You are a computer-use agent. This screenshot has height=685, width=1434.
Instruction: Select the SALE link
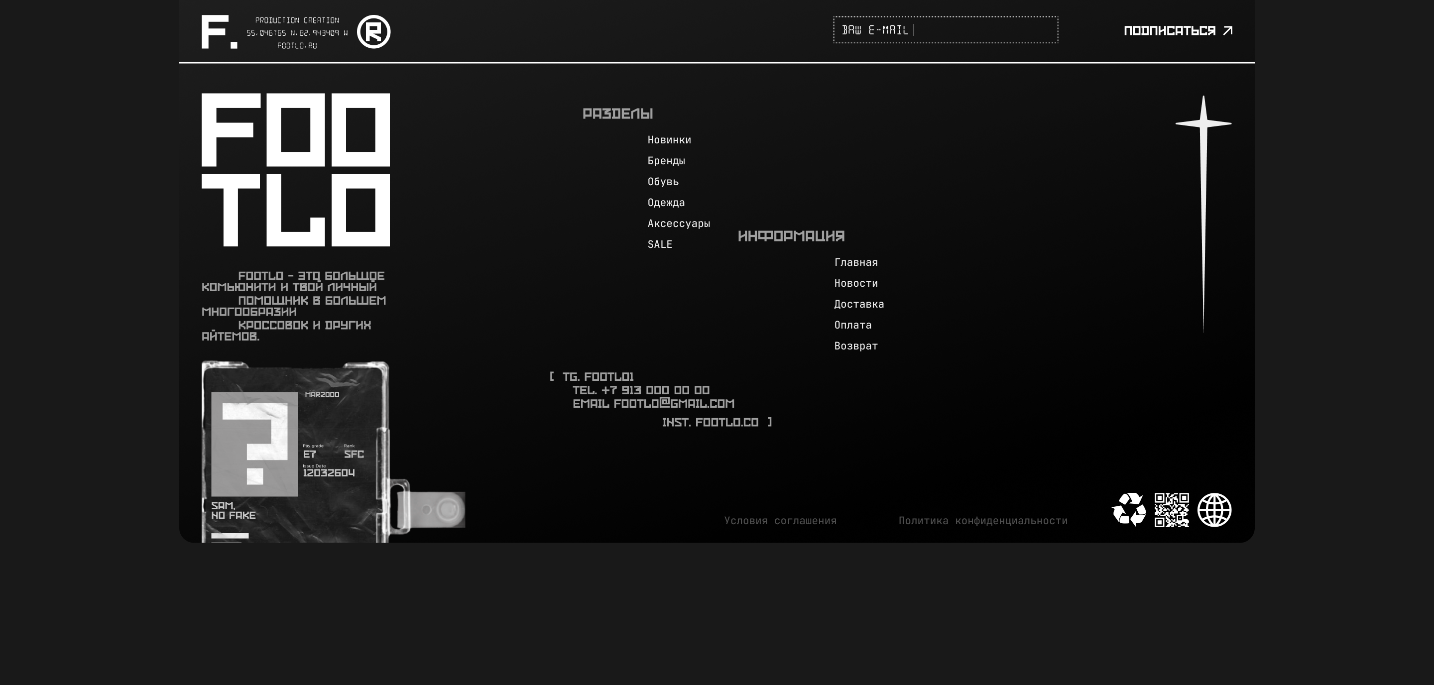point(660,245)
